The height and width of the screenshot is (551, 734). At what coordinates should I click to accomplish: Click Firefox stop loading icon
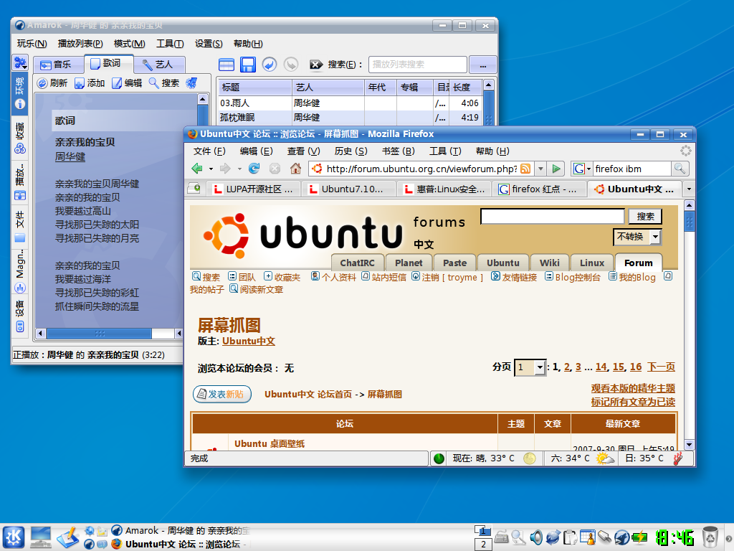pyautogui.click(x=275, y=168)
